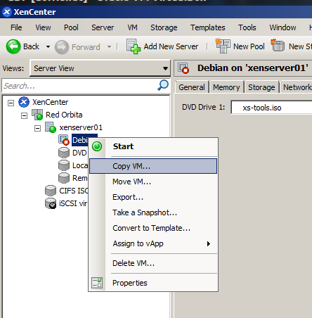312x318 pixels.
Task: Click the Add New Server label
Action: (x=171, y=46)
